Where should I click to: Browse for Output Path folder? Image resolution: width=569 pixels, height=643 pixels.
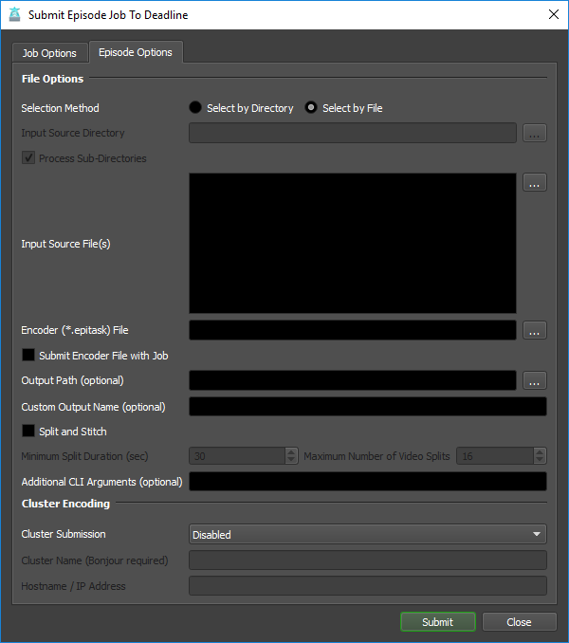click(535, 380)
